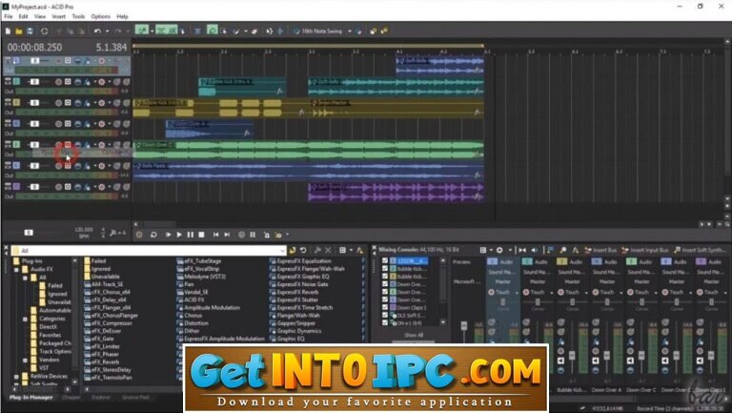
Task: Stop playback with the Stop button
Action: coord(202,235)
